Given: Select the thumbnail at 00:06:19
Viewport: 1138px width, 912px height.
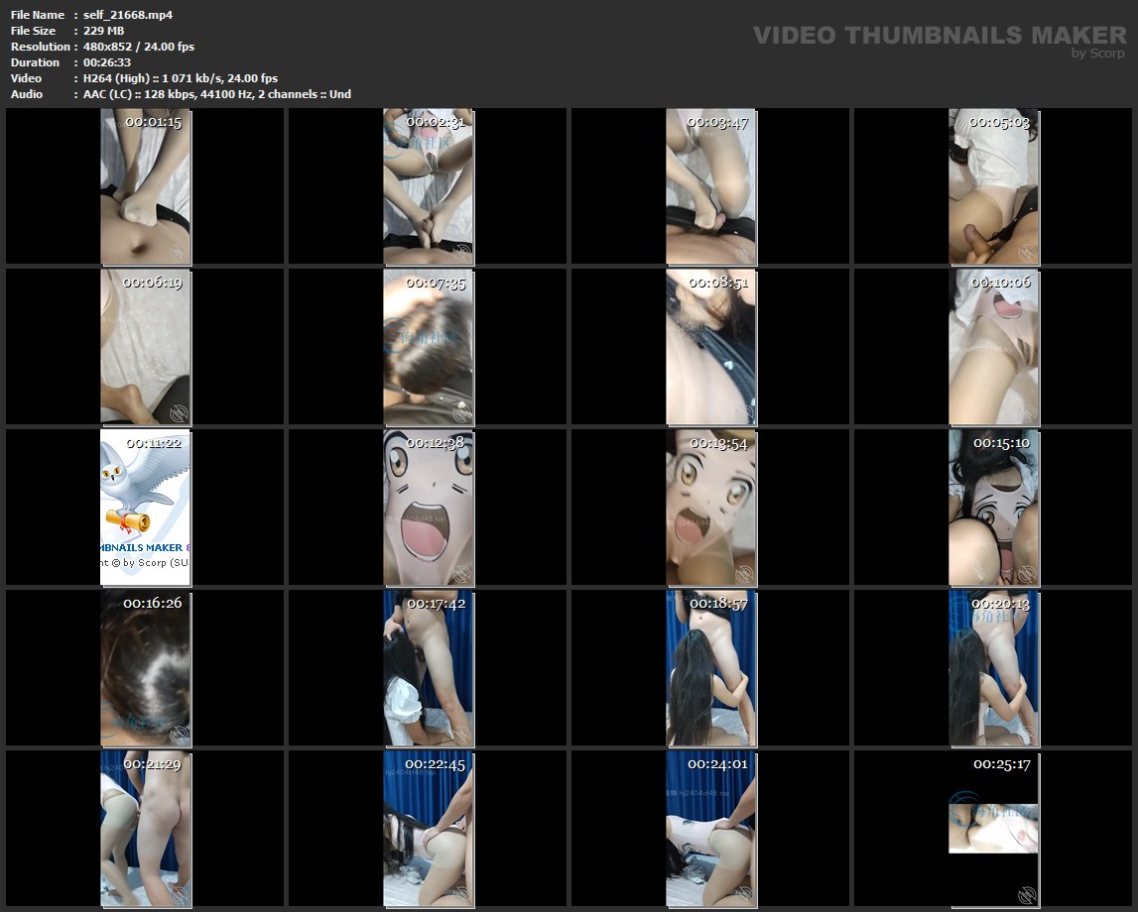Looking at the screenshot, I should pos(145,347).
